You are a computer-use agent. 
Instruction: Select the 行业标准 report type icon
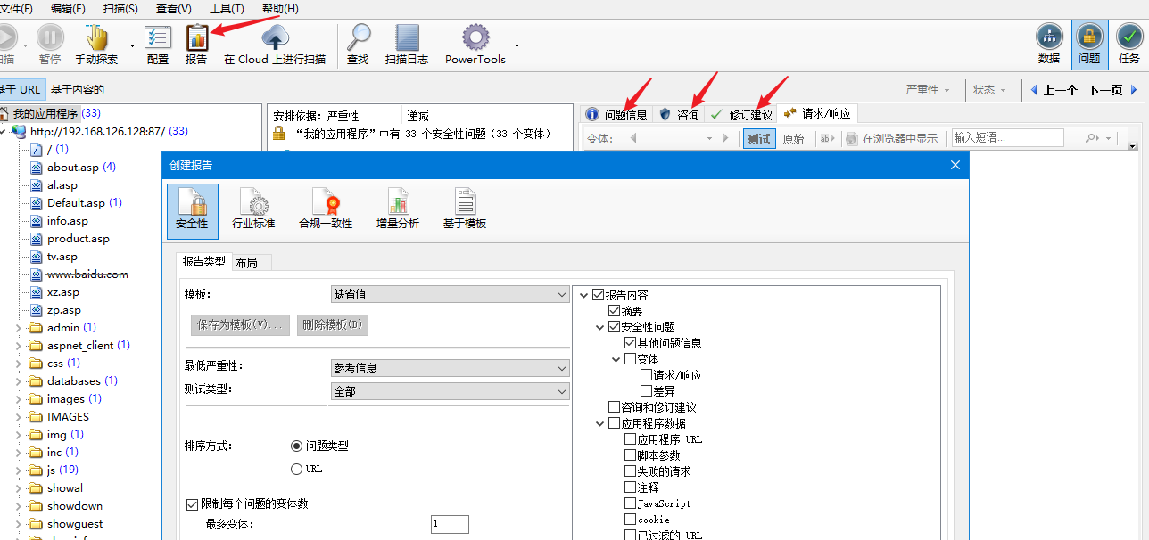tap(253, 209)
